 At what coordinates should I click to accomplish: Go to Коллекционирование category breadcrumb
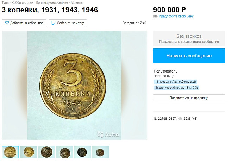tap(52, 2)
